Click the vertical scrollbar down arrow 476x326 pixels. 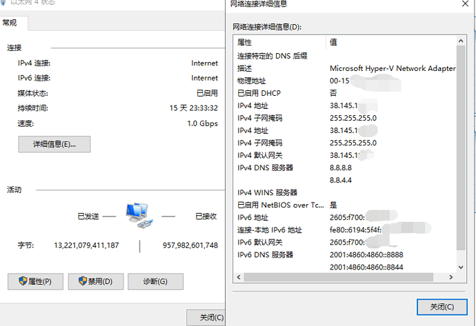click(461, 265)
